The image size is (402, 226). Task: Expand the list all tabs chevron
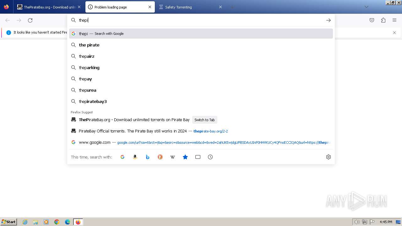point(366,7)
